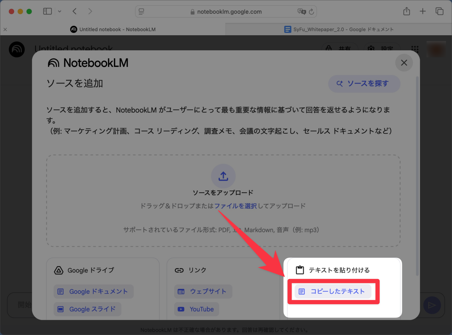Switch to the SyFu_Whitepaper_2.0 tab
The width and height of the screenshot is (452, 335).
point(339,29)
